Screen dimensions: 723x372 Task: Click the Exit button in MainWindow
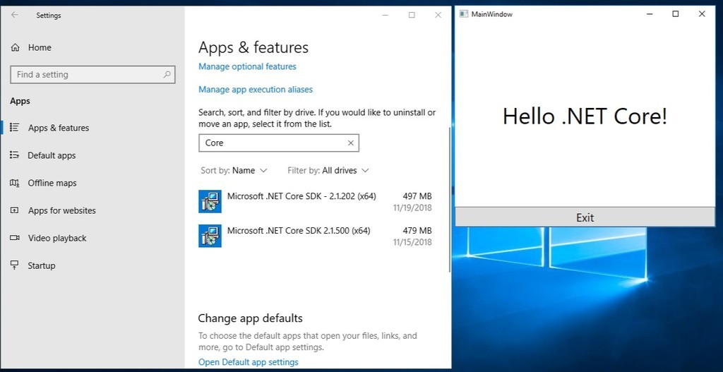[x=585, y=217]
